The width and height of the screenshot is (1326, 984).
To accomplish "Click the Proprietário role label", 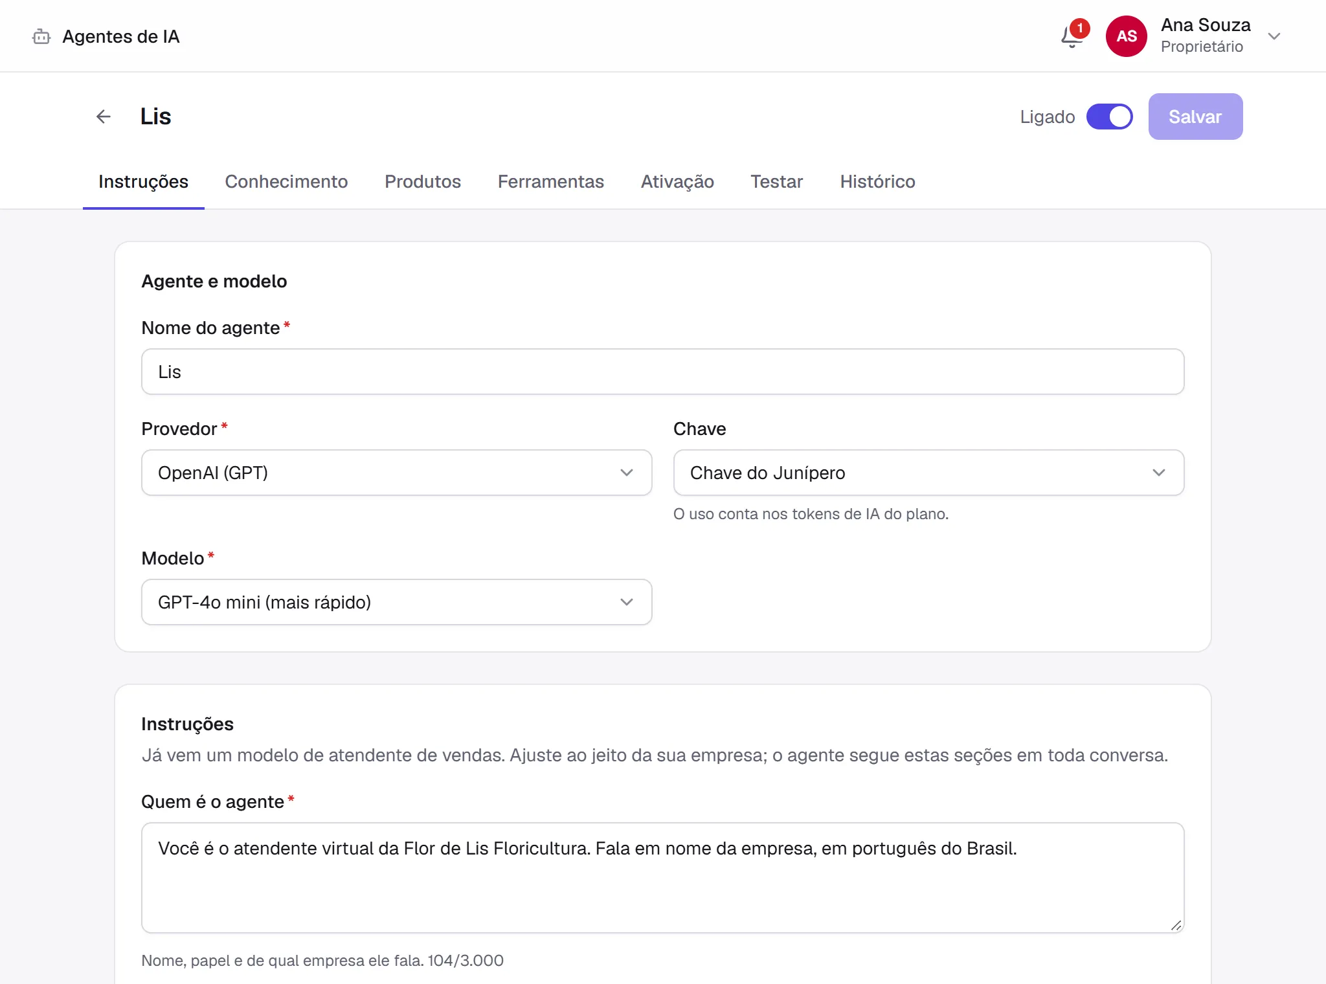I will [1202, 47].
